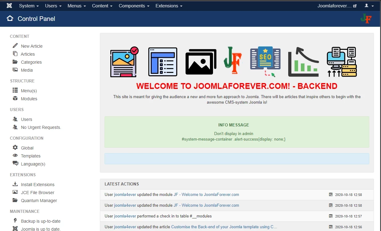Click the Control Panel home icon
Viewport: 381px width, 231px height.
(10, 18)
